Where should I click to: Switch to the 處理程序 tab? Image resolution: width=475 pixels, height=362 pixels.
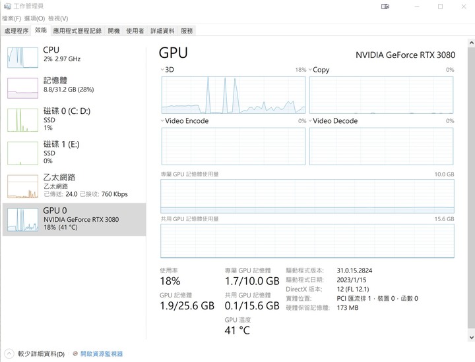16,31
